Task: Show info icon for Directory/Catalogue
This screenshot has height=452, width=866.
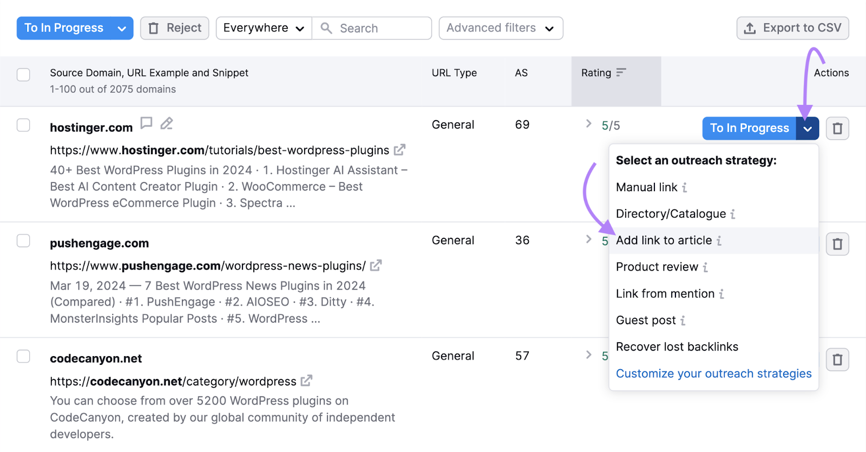Action: click(x=733, y=214)
